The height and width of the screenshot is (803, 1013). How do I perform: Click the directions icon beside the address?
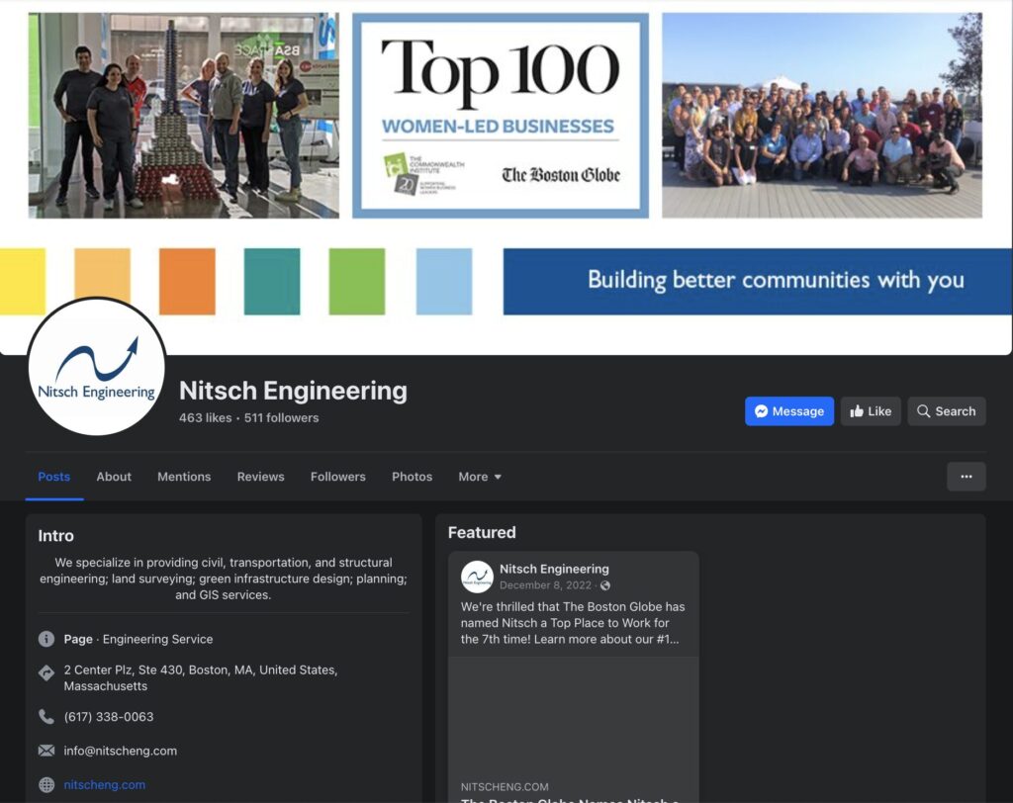pos(46,672)
